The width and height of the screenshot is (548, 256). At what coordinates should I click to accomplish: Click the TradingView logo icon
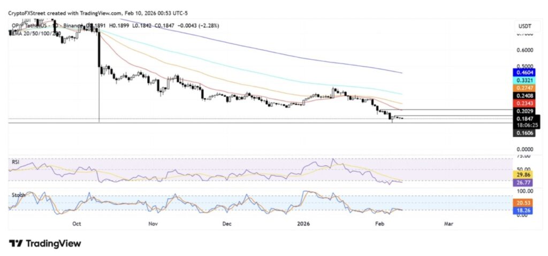16,244
